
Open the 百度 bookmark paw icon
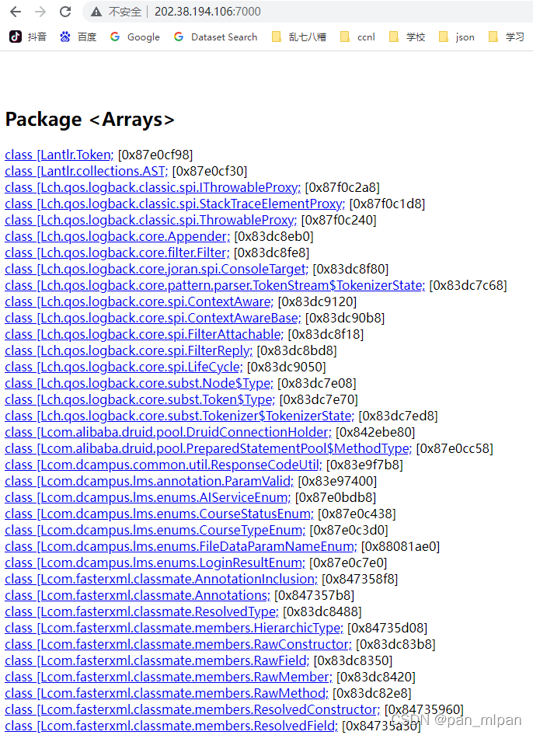point(65,37)
